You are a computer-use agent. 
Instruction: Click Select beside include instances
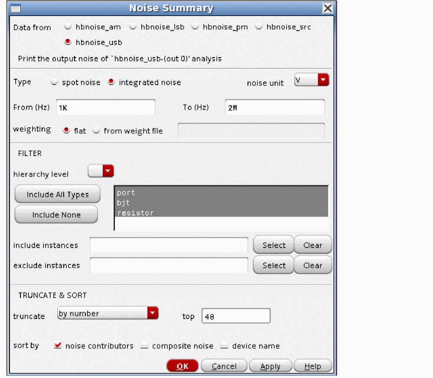coord(273,245)
